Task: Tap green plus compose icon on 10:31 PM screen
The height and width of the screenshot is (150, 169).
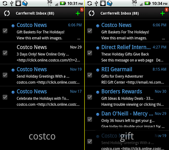Action: (x=78, y=14)
